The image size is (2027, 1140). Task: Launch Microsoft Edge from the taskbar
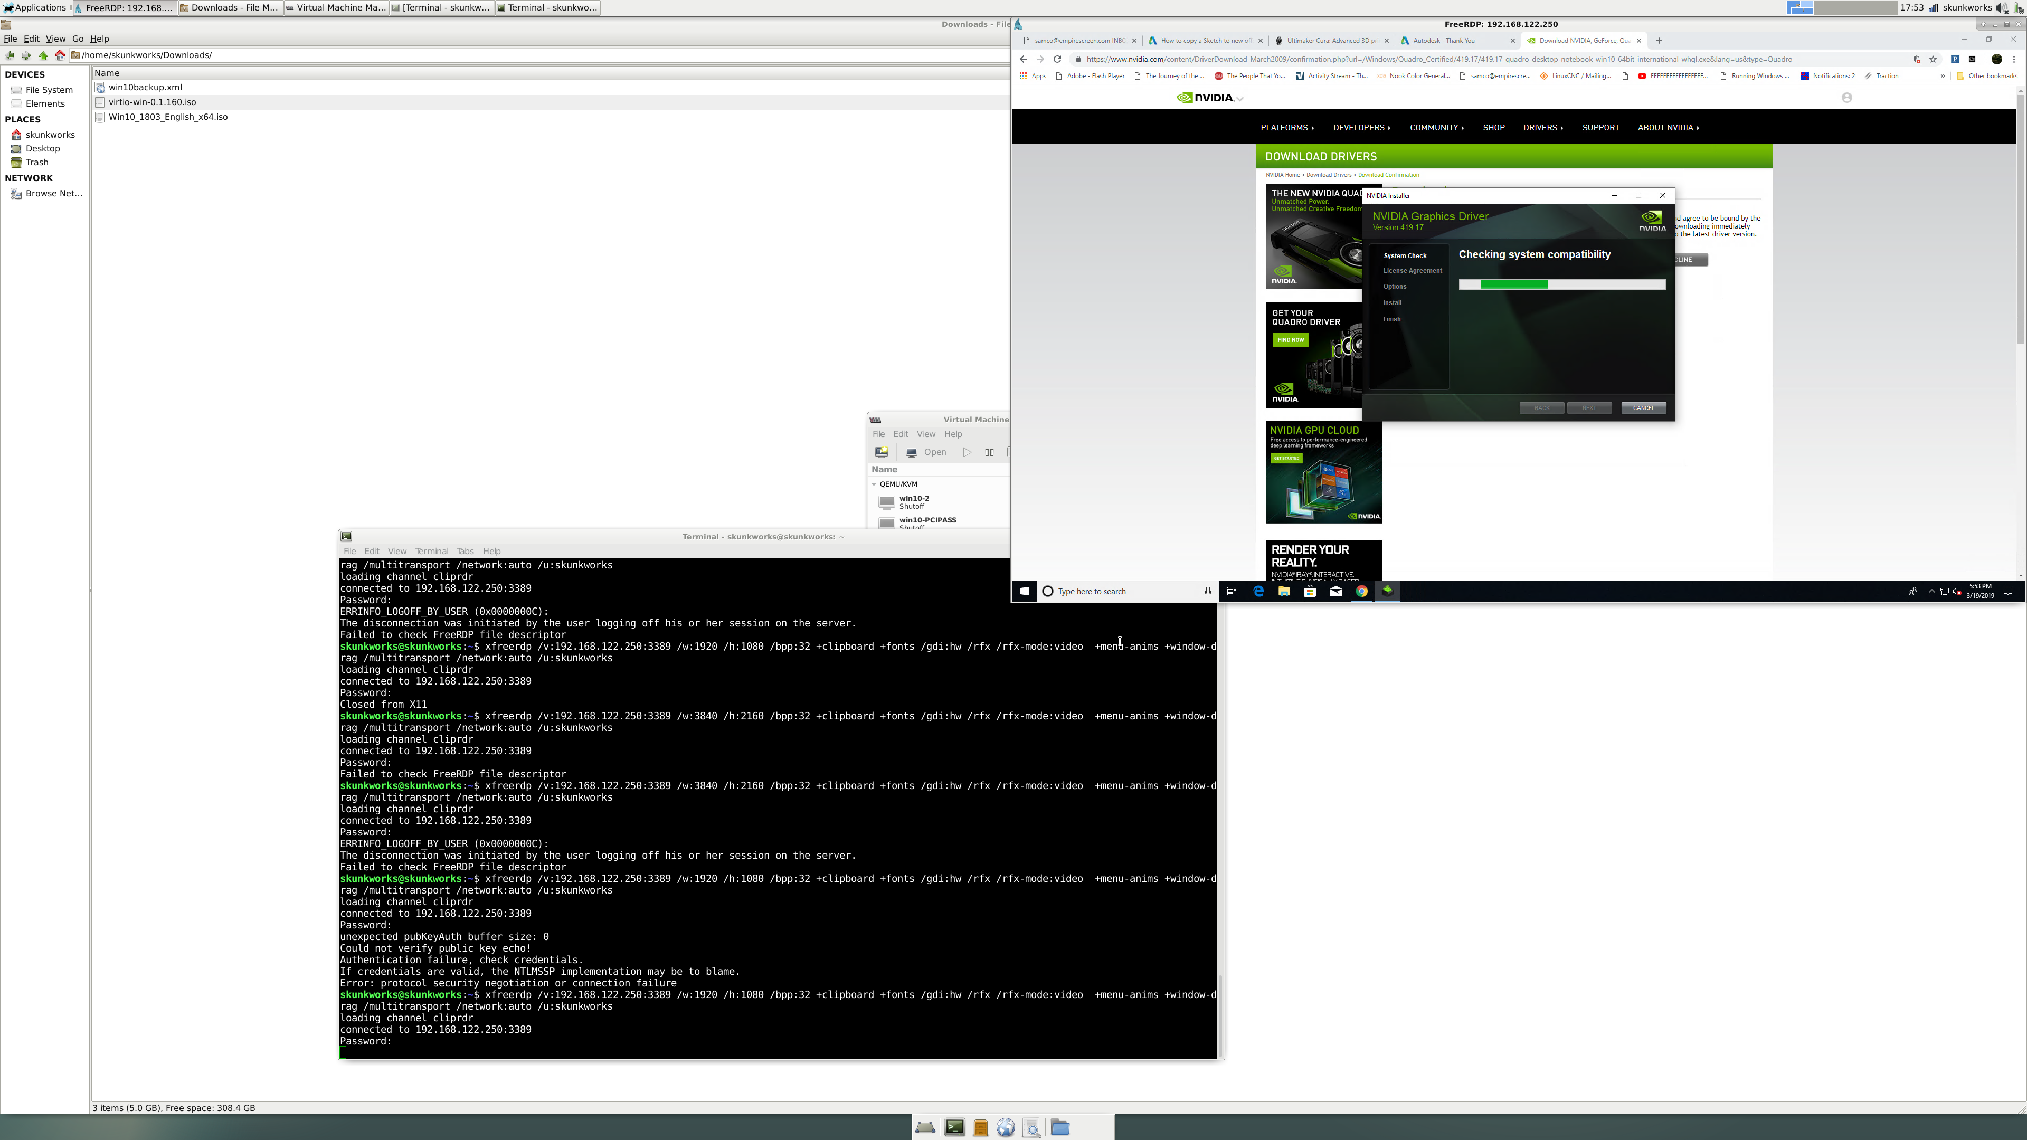[1258, 592]
